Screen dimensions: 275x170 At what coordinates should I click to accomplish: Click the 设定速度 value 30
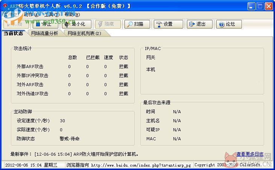[62, 121]
